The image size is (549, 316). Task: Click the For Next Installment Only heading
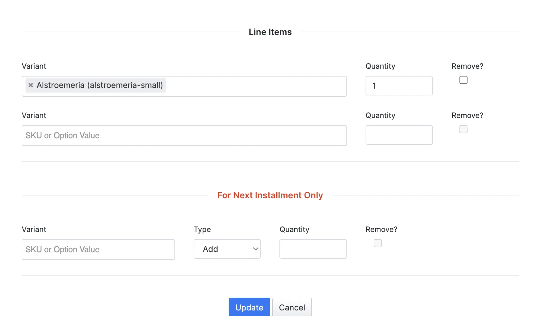270,195
